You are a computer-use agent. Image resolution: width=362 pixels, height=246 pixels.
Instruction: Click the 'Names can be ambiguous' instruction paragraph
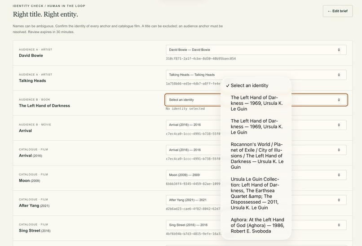point(118,29)
